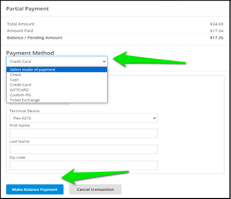Screen dimensions: 231x199
Task: Click the Last Name field
Action: (x=84, y=150)
